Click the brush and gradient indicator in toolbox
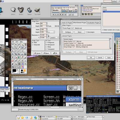 tap(23, 71)
